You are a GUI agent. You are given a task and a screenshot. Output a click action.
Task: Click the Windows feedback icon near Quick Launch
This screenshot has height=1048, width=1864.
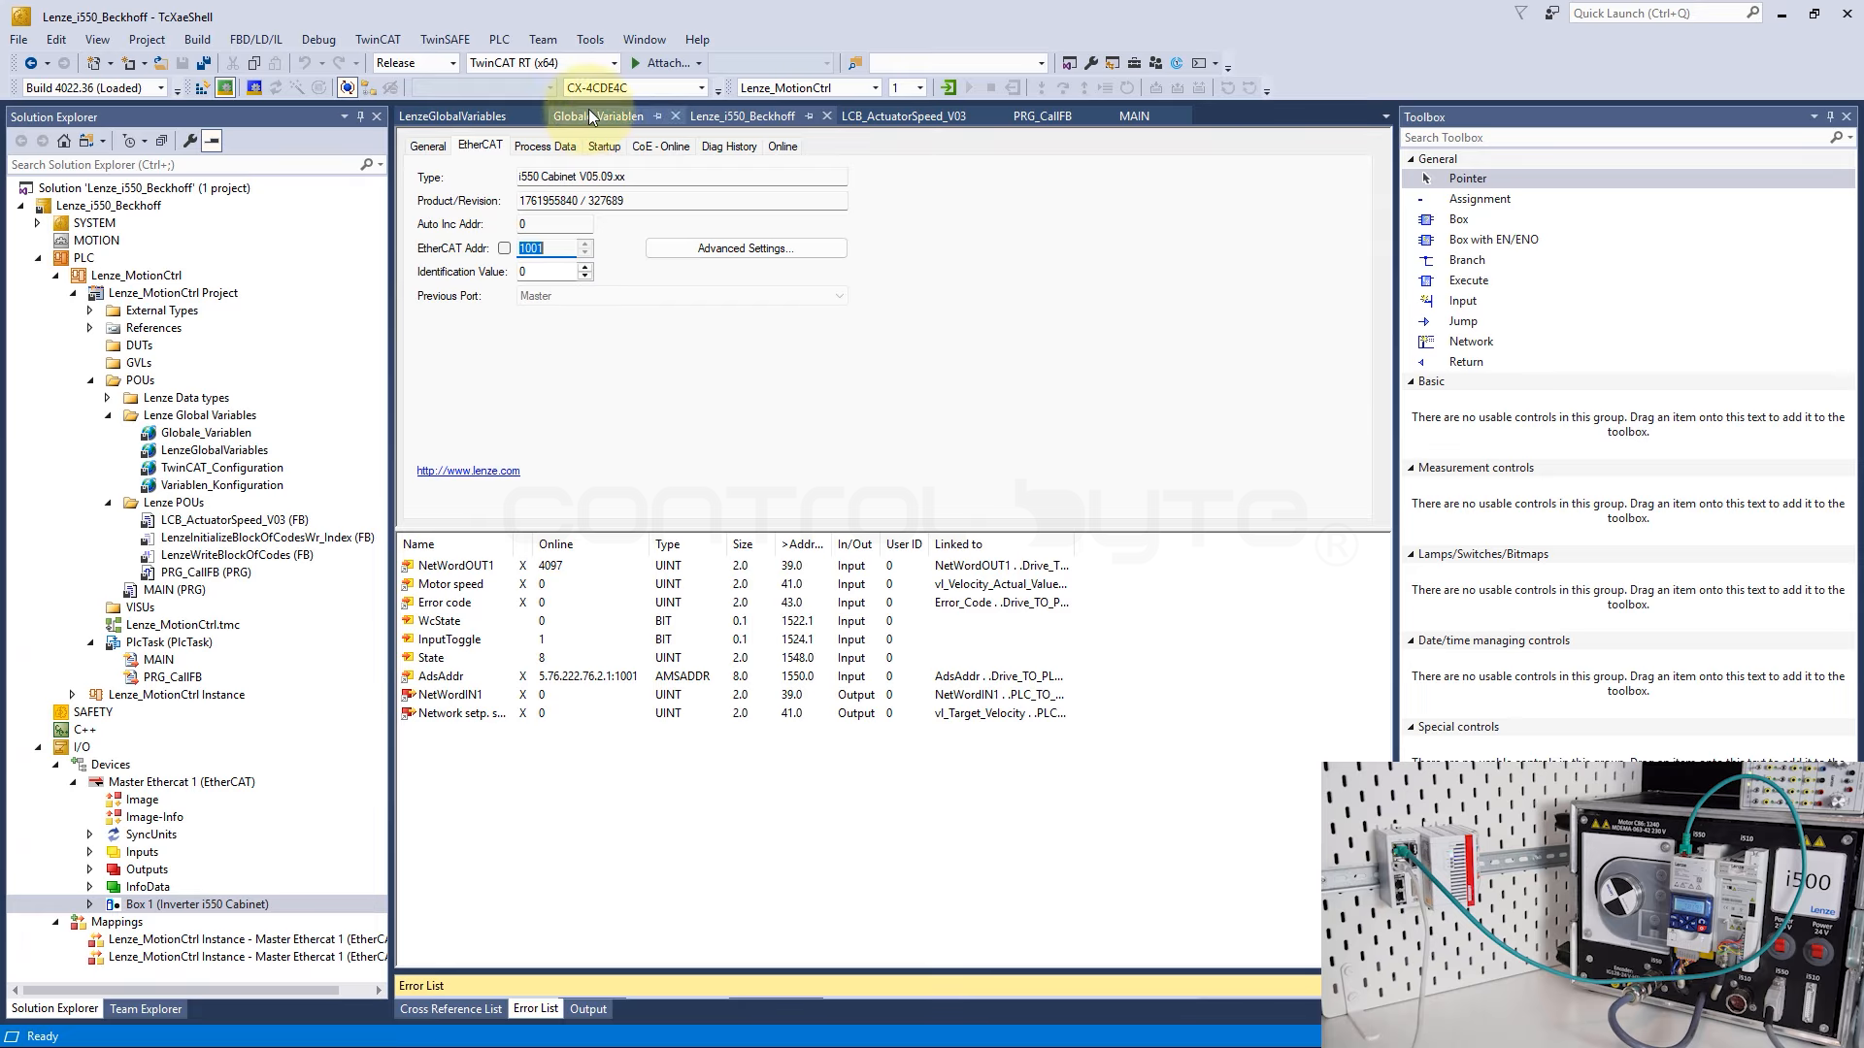click(1552, 14)
